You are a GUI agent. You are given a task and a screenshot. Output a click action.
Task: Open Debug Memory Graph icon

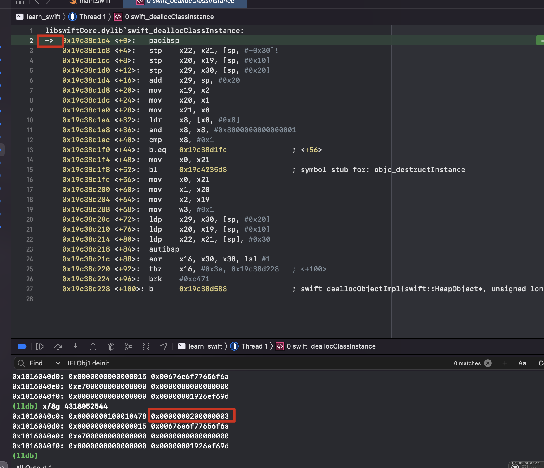129,346
